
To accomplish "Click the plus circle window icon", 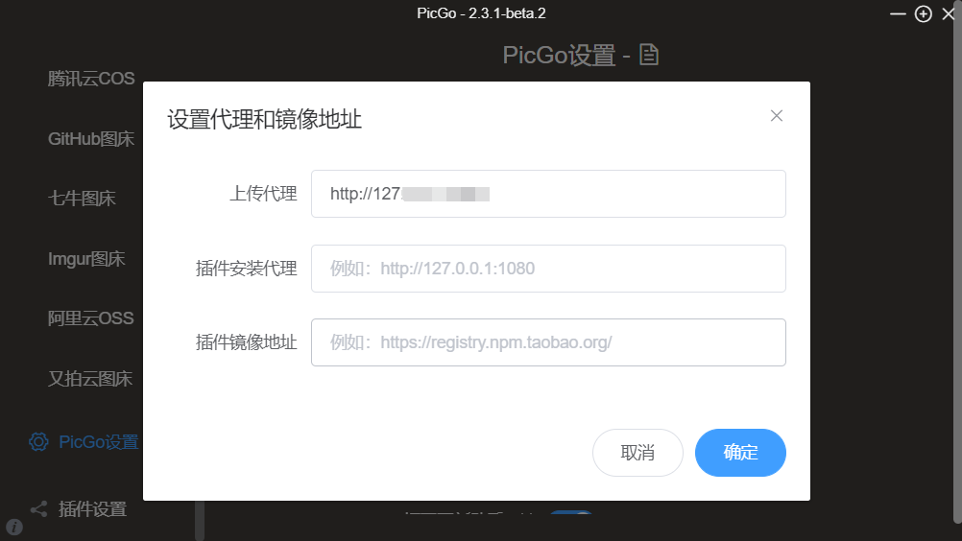I will click(924, 14).
